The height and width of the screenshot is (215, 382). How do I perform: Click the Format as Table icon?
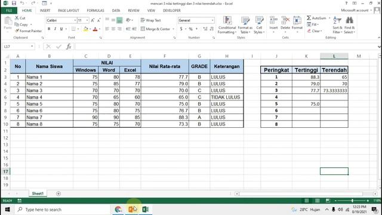point(245,21)
